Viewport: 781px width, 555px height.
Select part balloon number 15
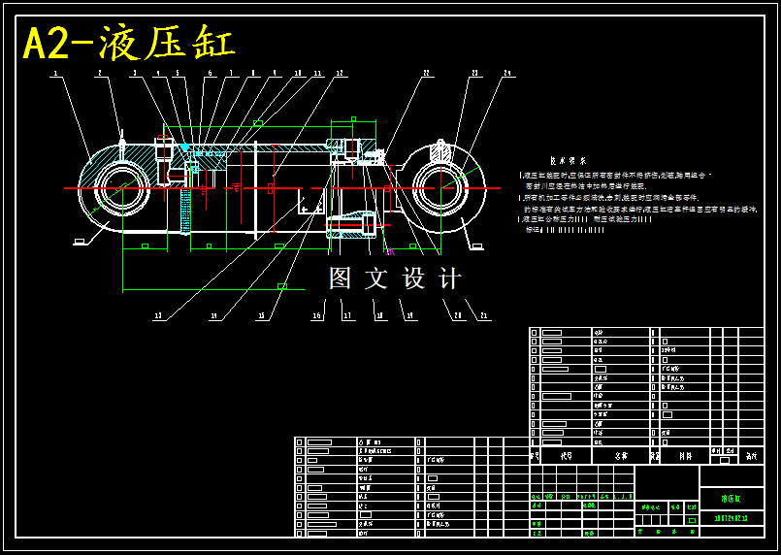(261, 316)
